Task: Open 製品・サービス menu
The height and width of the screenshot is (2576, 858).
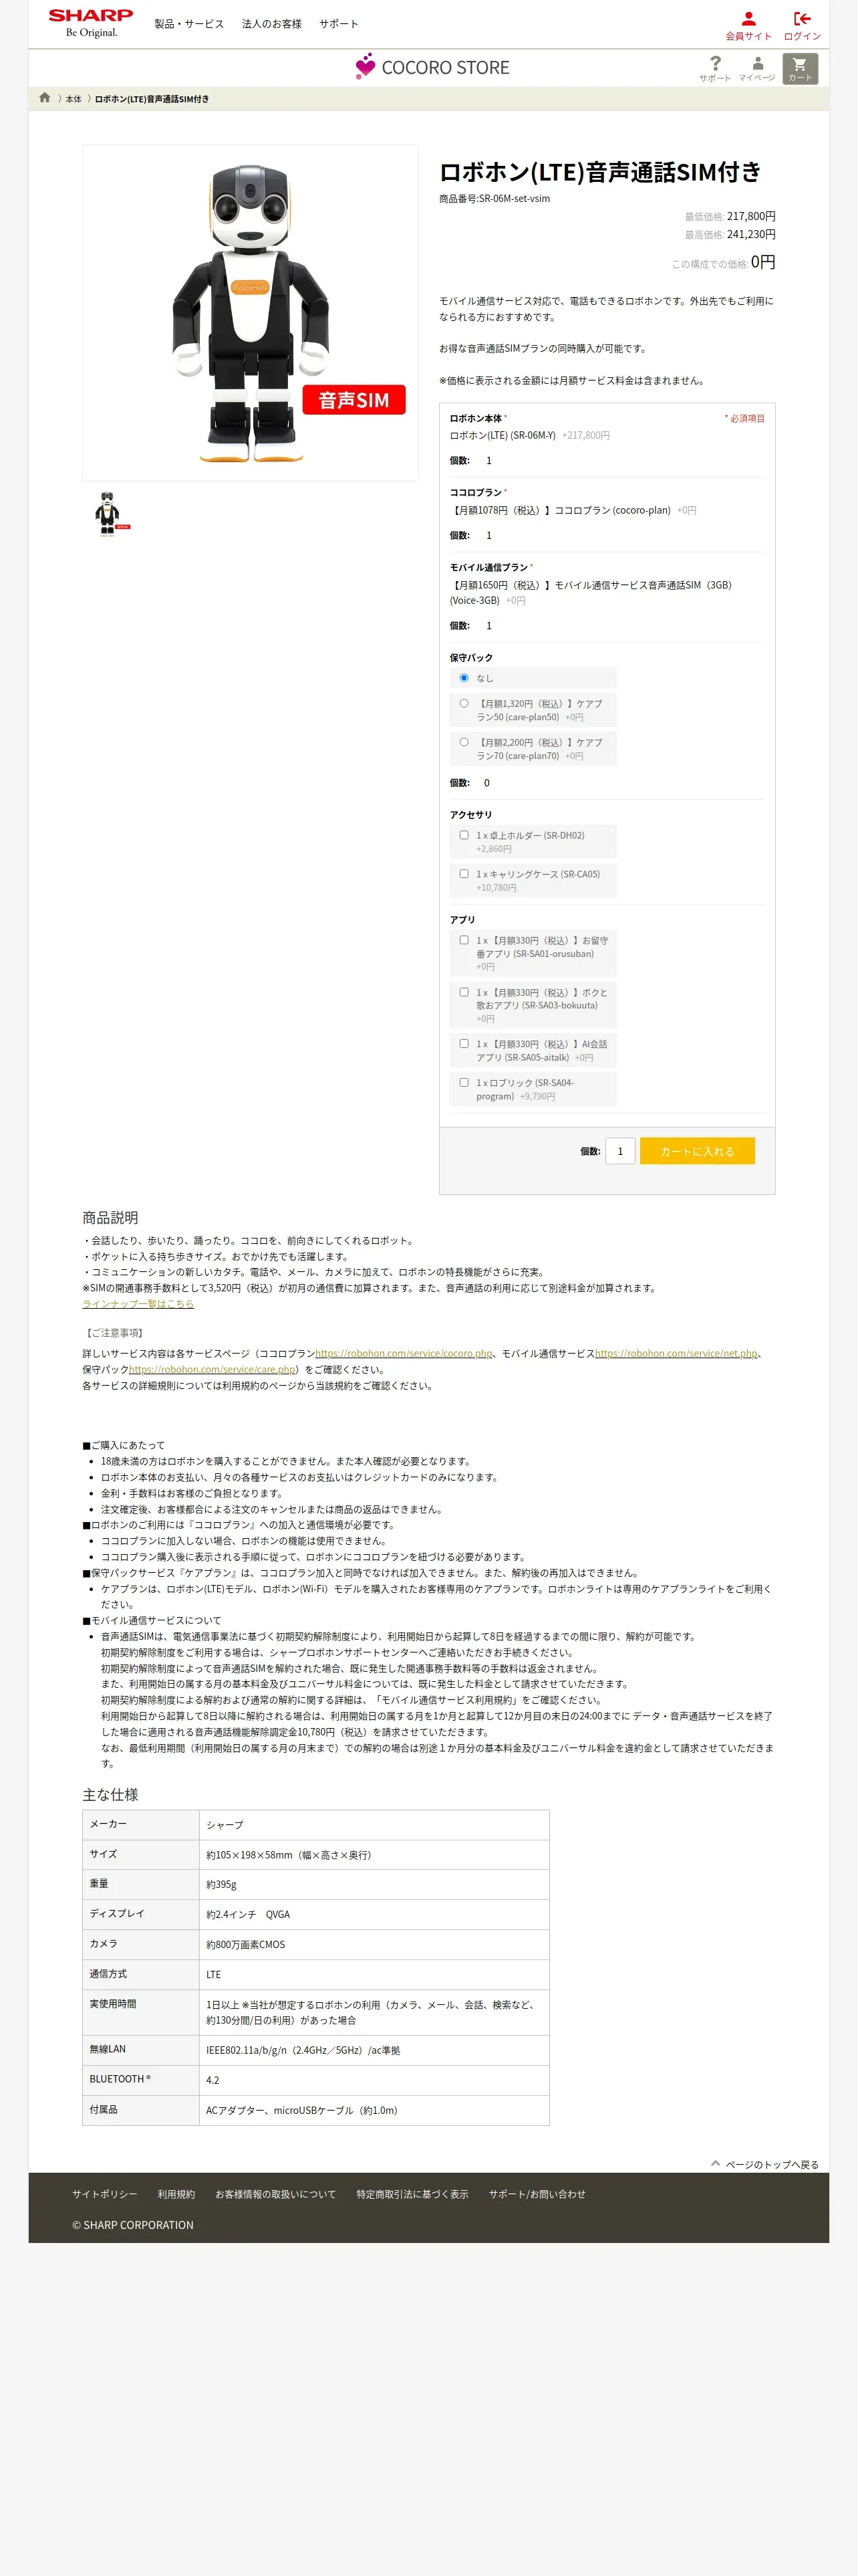Action: tap(189, 24)
